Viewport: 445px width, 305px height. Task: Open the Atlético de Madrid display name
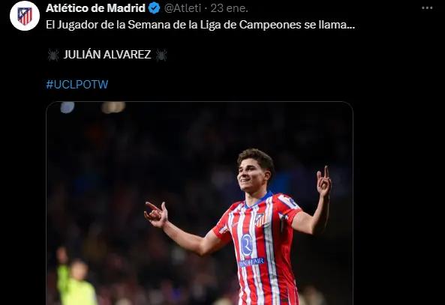(95, 8)
